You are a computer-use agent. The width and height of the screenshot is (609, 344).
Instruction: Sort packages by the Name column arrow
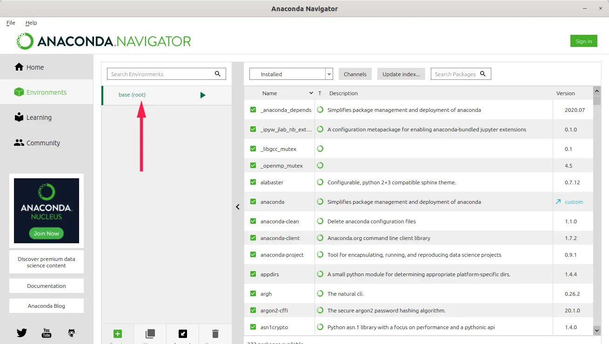click(x=312, y=92)
